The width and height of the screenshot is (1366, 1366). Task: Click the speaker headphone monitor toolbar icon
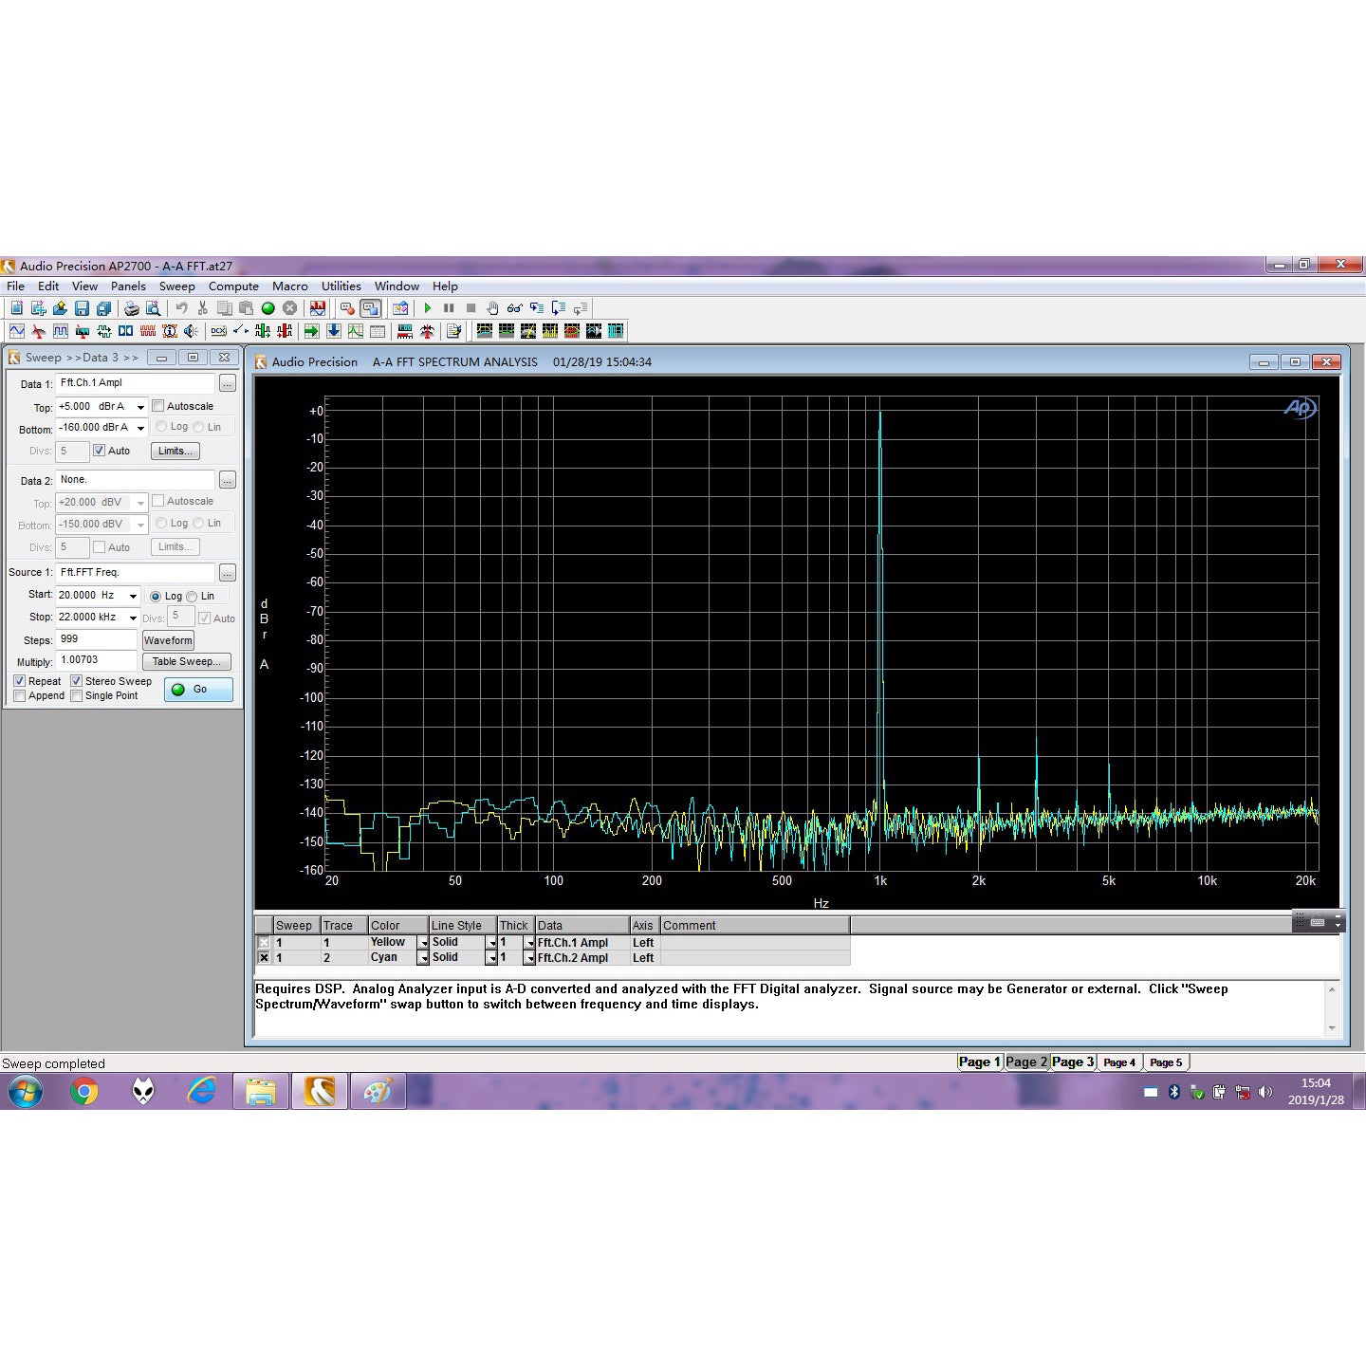click(x=191, y=331)
